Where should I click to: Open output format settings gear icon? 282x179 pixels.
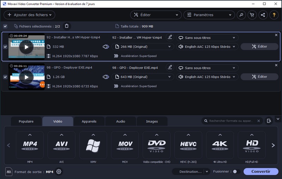pyautogui.click(x=59, y=172)
